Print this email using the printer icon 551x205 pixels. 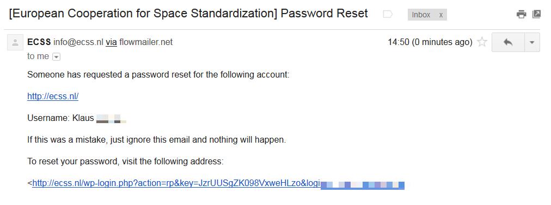click(521, 14)
